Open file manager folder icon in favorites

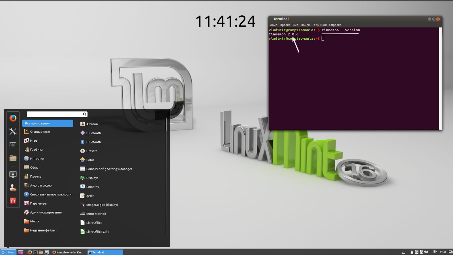point(13,158)
